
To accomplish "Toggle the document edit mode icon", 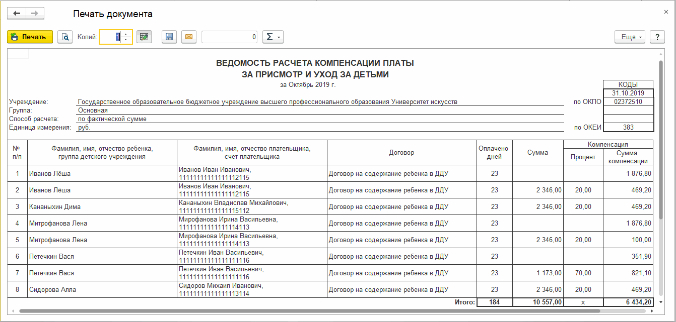I will (x=144, y=37).
